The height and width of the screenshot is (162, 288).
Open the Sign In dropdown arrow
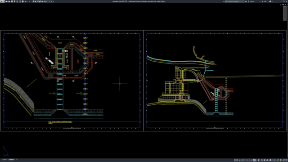coord(260,1)
